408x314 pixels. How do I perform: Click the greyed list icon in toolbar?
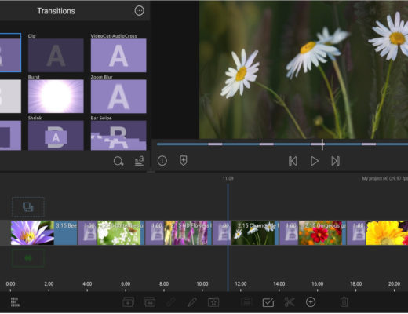(x=246, y=302)
